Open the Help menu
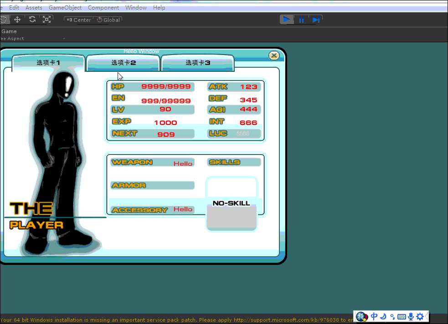 click(159, 8)
